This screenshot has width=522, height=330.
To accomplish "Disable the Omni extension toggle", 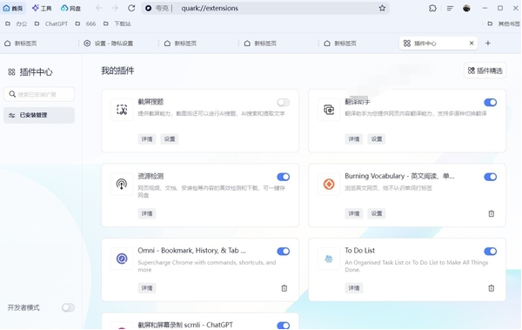I will [x=284, y=252].
